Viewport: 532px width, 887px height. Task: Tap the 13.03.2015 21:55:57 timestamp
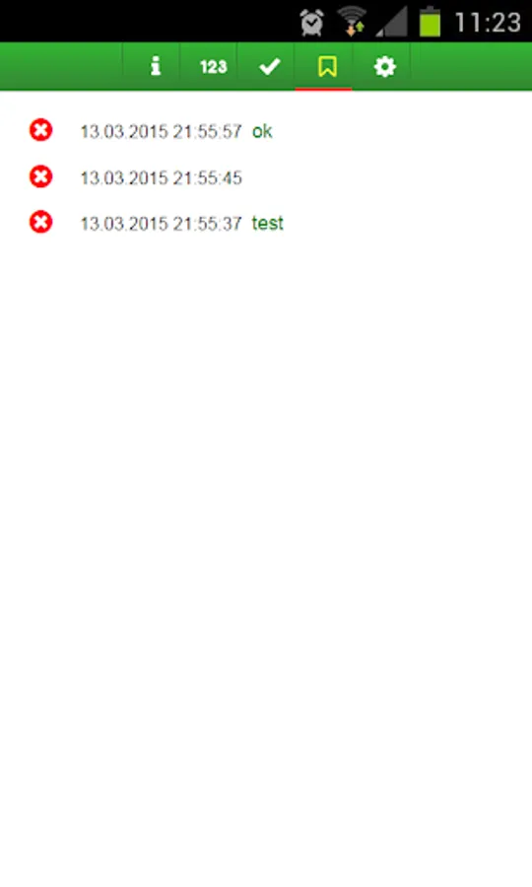(162, 132)
